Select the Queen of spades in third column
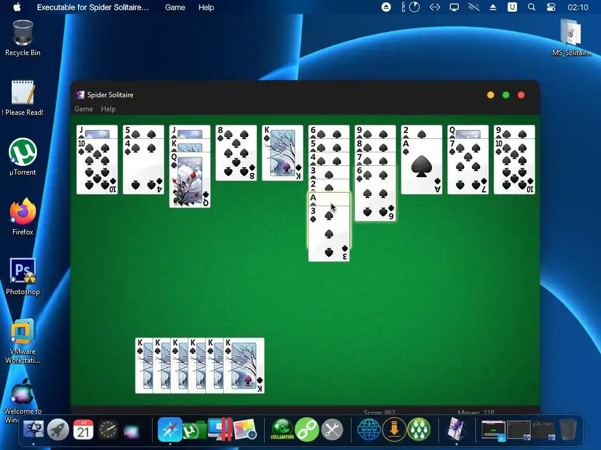Screen dimensions: 601x450 click(x=190, y=180)
